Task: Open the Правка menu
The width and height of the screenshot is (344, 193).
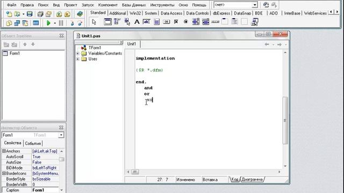Action: pos(27,5)
